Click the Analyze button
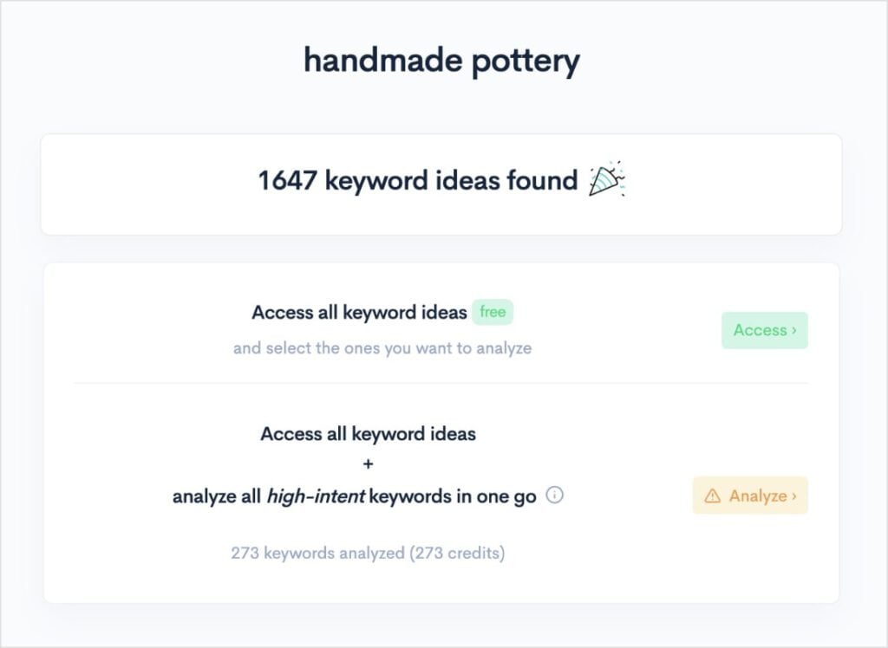888x648 pixels. [750, 496]
